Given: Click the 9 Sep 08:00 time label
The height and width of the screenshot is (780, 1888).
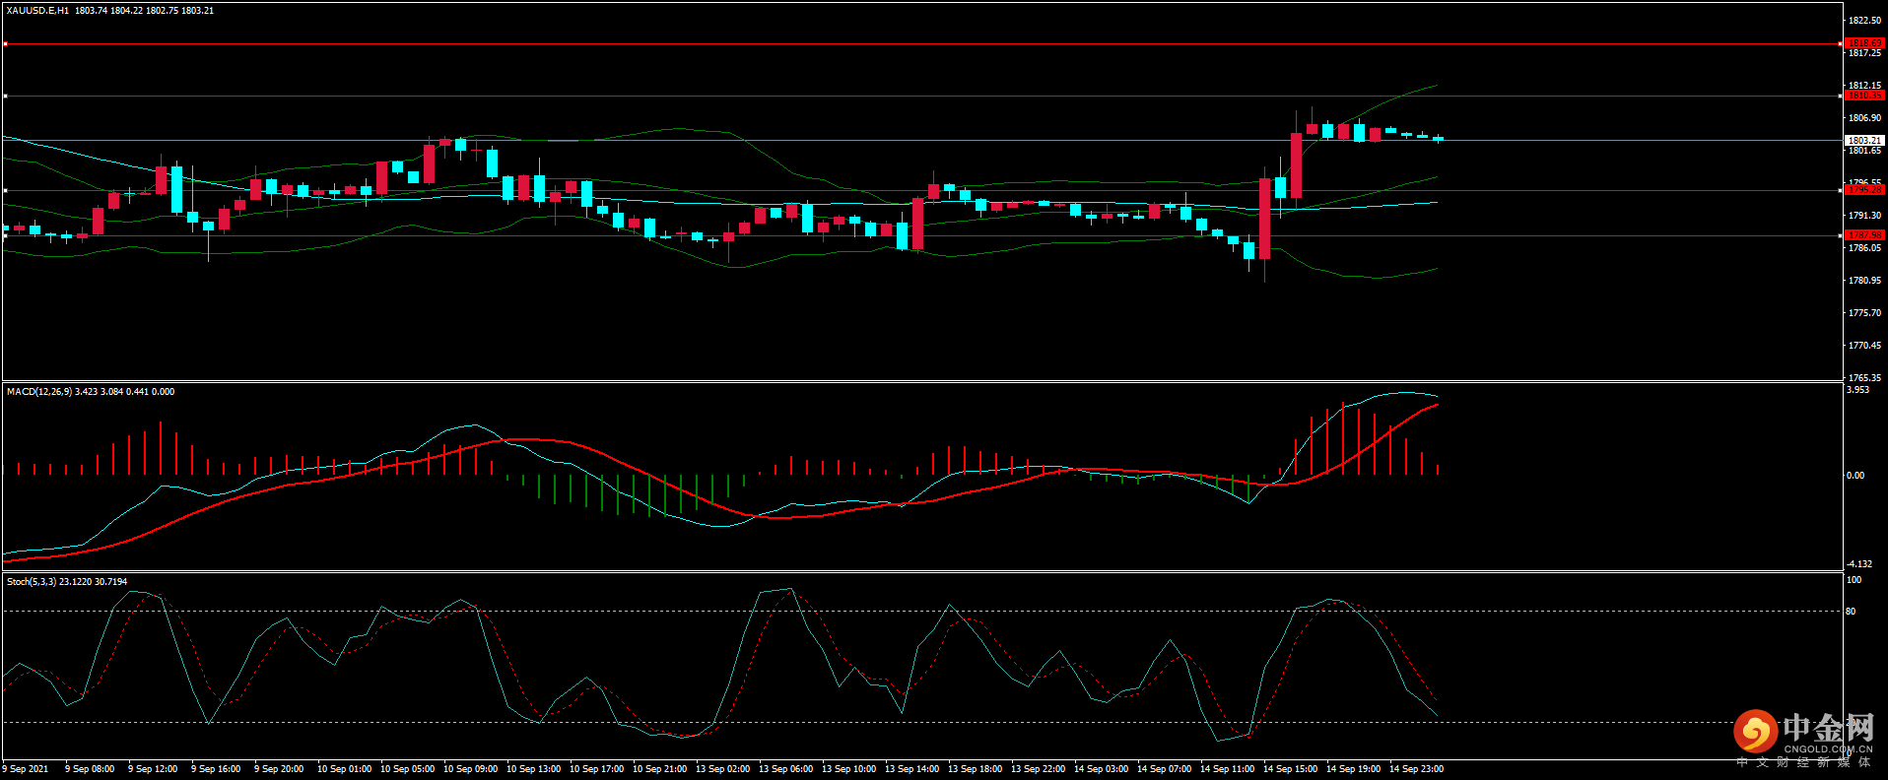Looking at the screenshot, I should 90,769.
